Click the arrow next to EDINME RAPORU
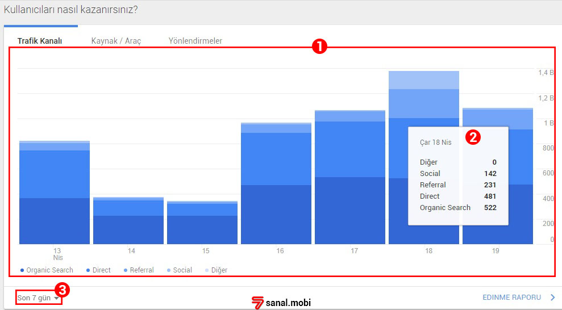This screenshot has height=310, width=562. (552, 297)
